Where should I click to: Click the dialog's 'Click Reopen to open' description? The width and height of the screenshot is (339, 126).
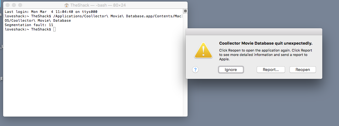[266, 55]
